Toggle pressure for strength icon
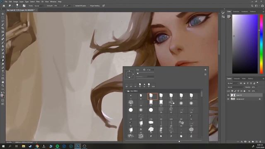This screenshot has width=265, height=149. [x=104, y=6]
